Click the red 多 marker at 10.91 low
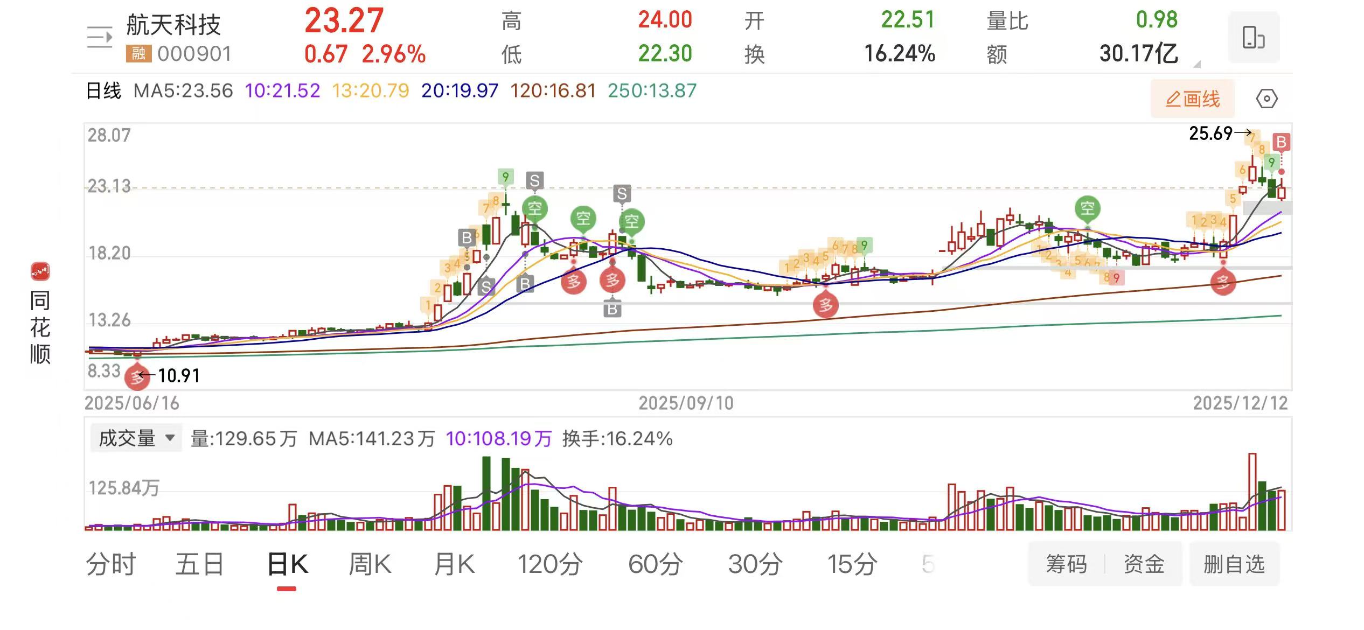Image resolution: width=1364 pixels, height=630 pixels. coord(136,377)
